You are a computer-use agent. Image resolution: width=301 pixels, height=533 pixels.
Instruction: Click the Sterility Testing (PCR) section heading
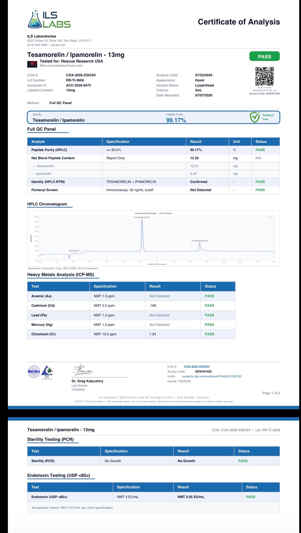point(50,439)
